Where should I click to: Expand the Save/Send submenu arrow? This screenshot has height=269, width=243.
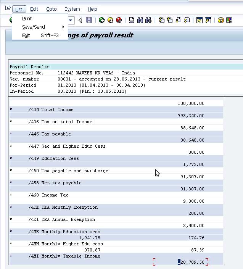[x=63, y=27]
